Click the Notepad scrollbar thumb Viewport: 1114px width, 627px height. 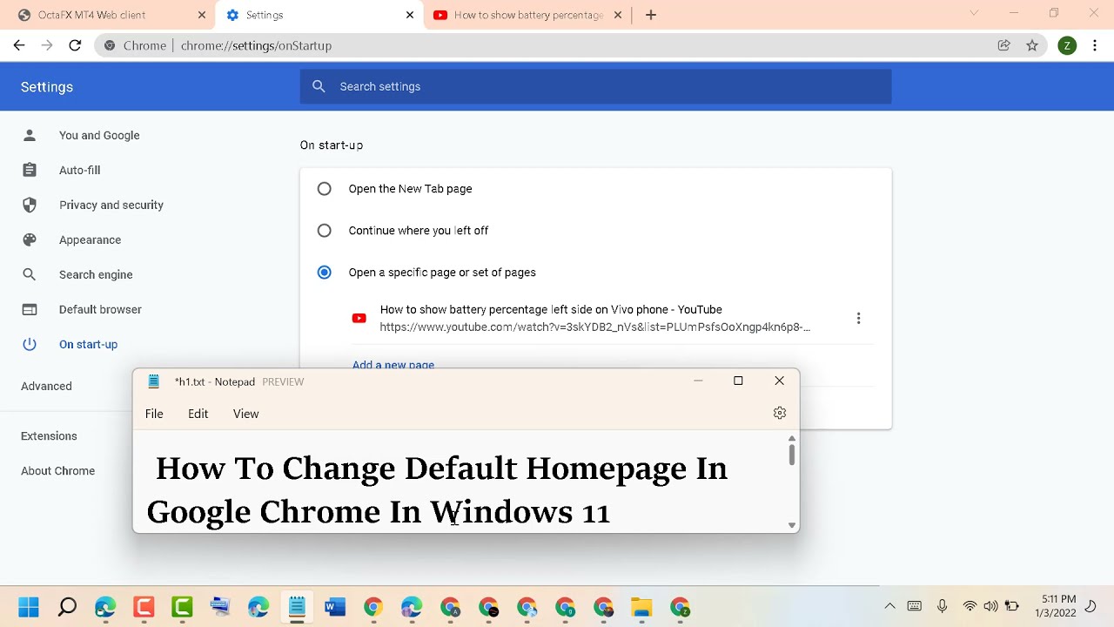pyautogui.click(x=792, y=455)
